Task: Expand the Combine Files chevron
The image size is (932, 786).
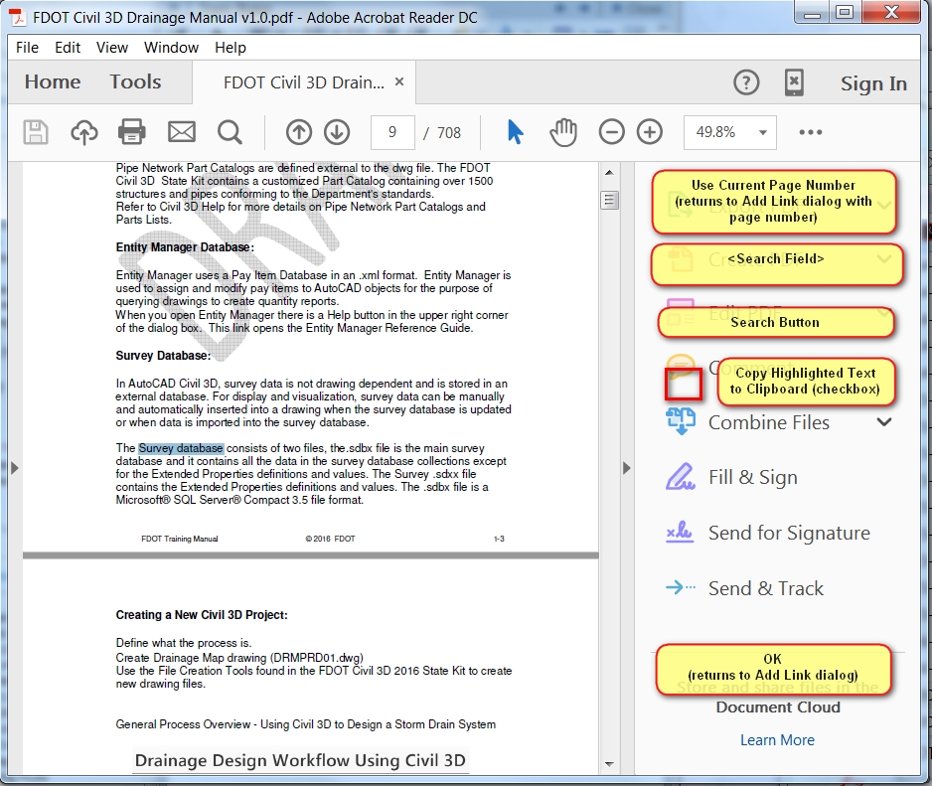Action: coord(884,422)
